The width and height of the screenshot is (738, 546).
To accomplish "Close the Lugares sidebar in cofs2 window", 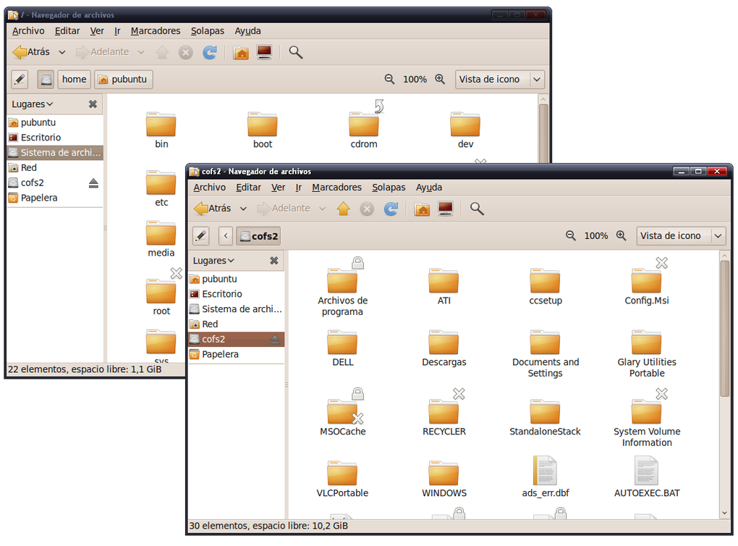I will (274, 261).
